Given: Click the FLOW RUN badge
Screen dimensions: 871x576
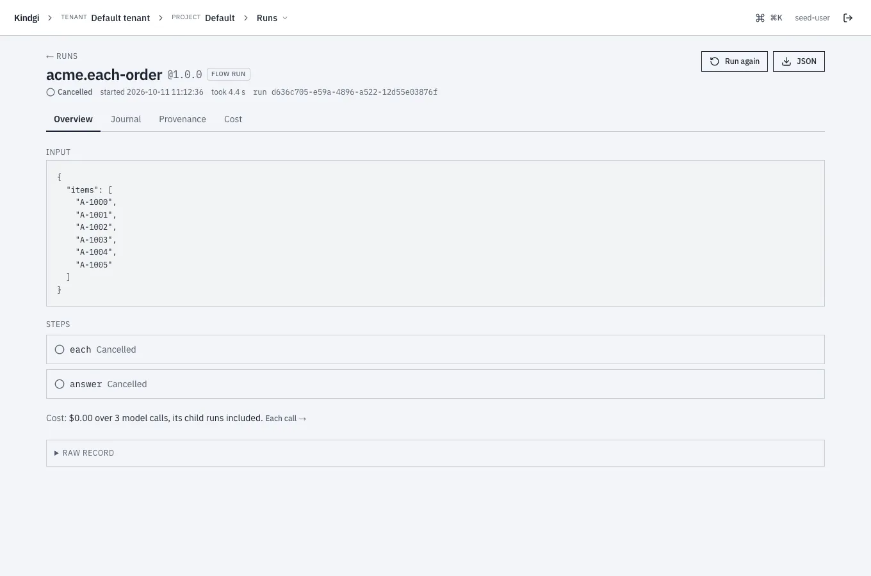Looking at the screenshot, I should click(229, 74).
